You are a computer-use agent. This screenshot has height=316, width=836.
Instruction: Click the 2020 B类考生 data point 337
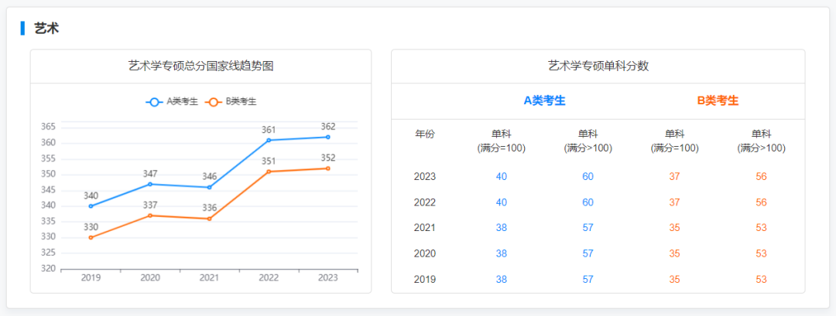point(150,215)
